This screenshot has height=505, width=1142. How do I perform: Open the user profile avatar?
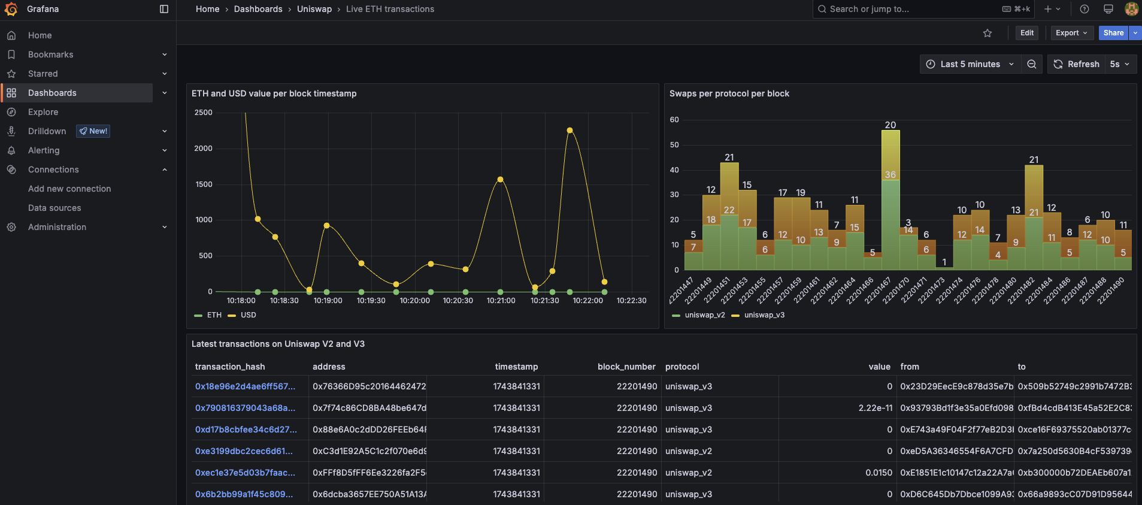[1131, 9]
